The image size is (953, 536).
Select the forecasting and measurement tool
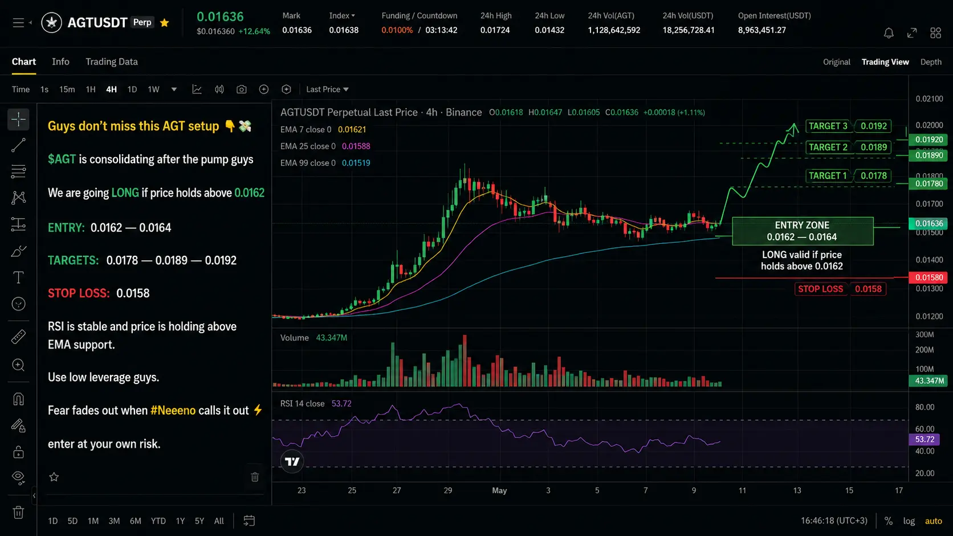pyautogui.click(x=18, y=224)
